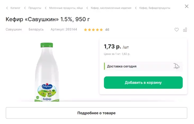
Task: Click the chevron before Кефир, бифидопродукты breadcrumb
Action: tap(136, 8)
